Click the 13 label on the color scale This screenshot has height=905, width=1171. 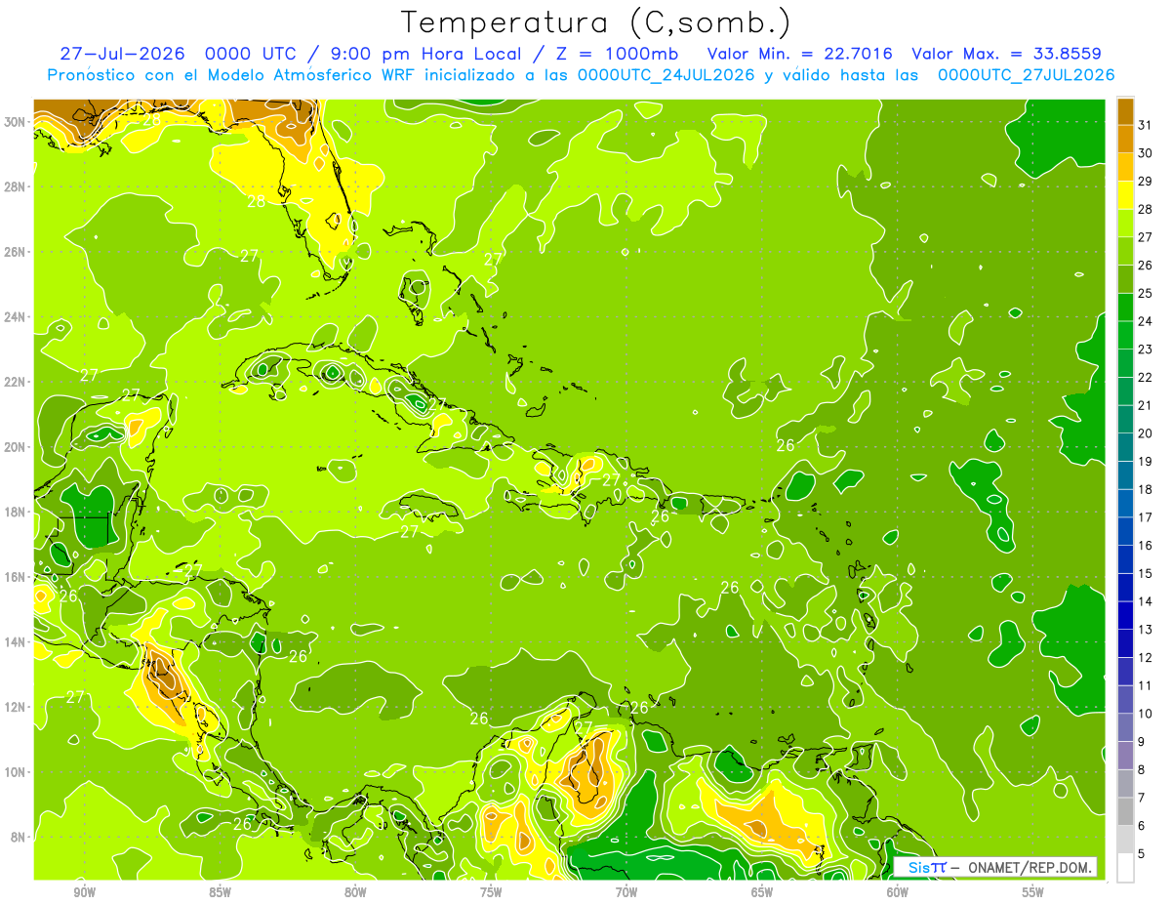[x=1146, y=630]
